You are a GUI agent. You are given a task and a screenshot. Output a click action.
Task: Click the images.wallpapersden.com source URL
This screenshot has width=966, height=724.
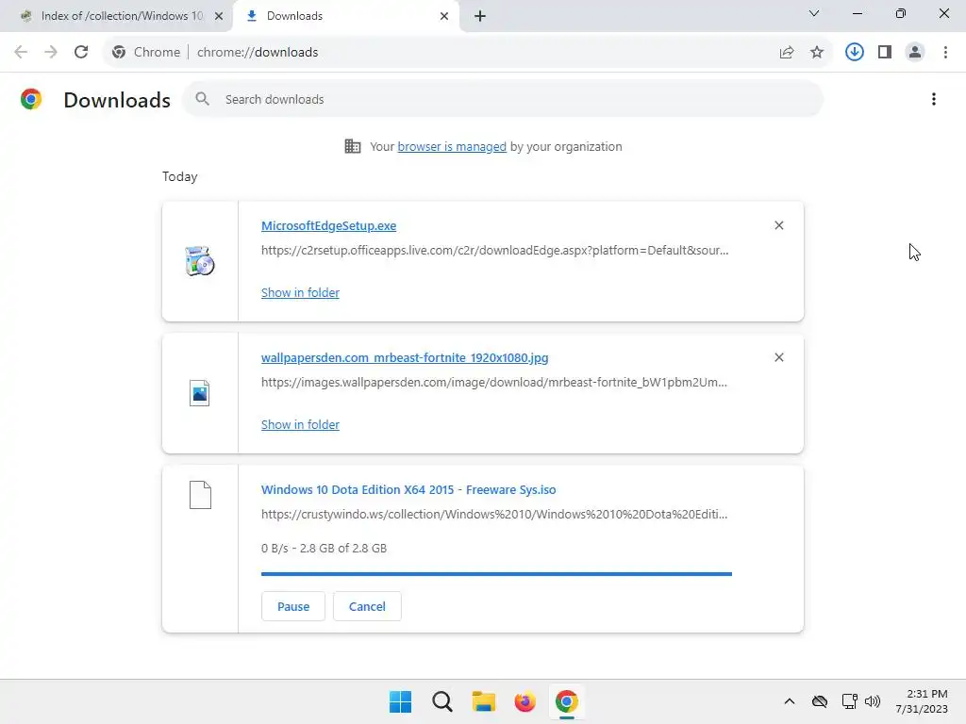[x=494, y=382]
